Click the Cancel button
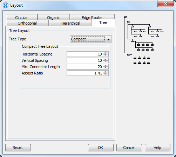Viewport: 176px width, 157px height. 129,148
